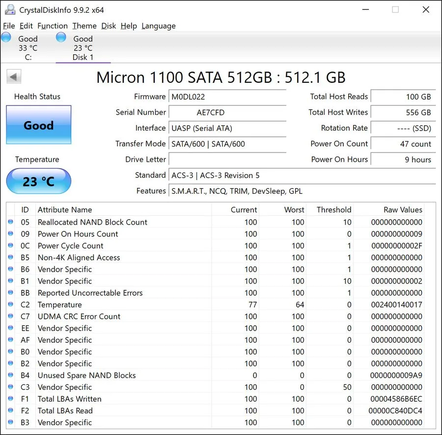Image resolution: width=442 pixels, height=435 pixels.
Task: Click the Total Host Reads value 100 GB
Action: (403, 97)
